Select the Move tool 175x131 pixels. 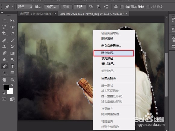(x=12, y=21)
